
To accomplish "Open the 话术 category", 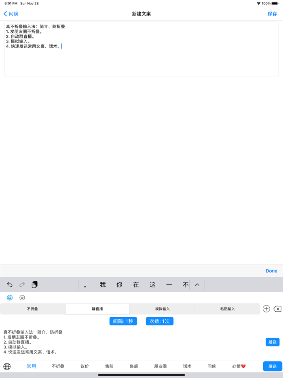I will 187,366.
